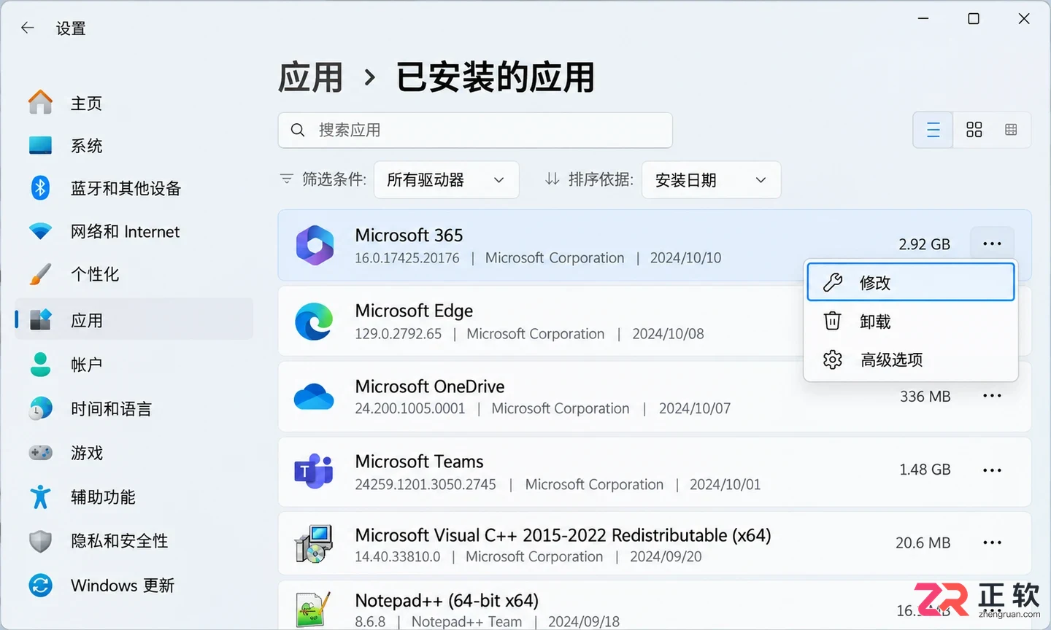Click the 辅助功能 accessibility icon
This screenshot has width=1051, height=630.
pos(40,497)
